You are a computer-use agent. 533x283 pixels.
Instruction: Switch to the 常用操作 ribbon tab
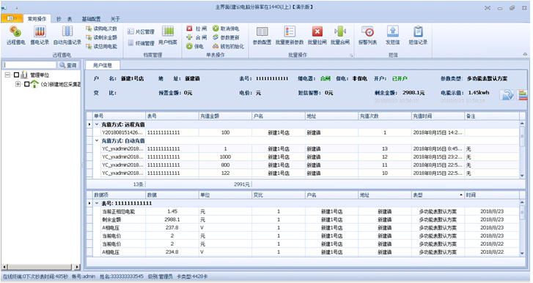[37, 19]
